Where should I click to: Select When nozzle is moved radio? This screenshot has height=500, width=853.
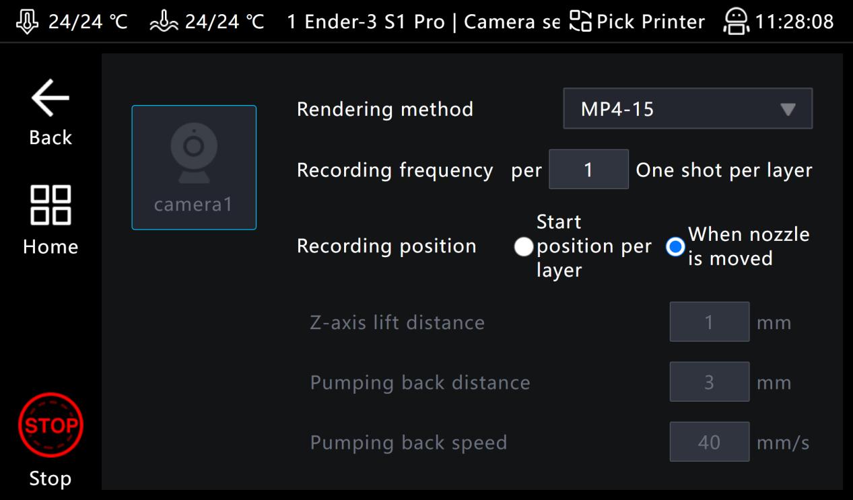point(675,247)
